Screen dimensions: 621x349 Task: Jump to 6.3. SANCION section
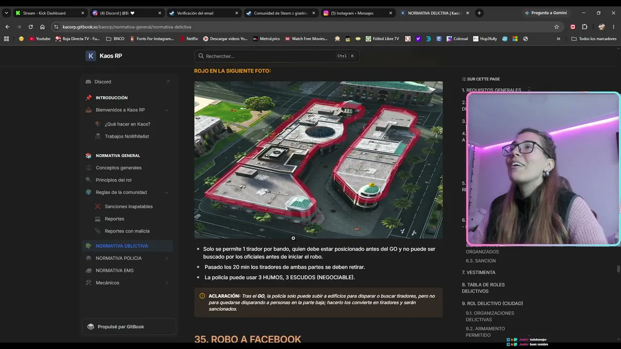pos(481,261)
